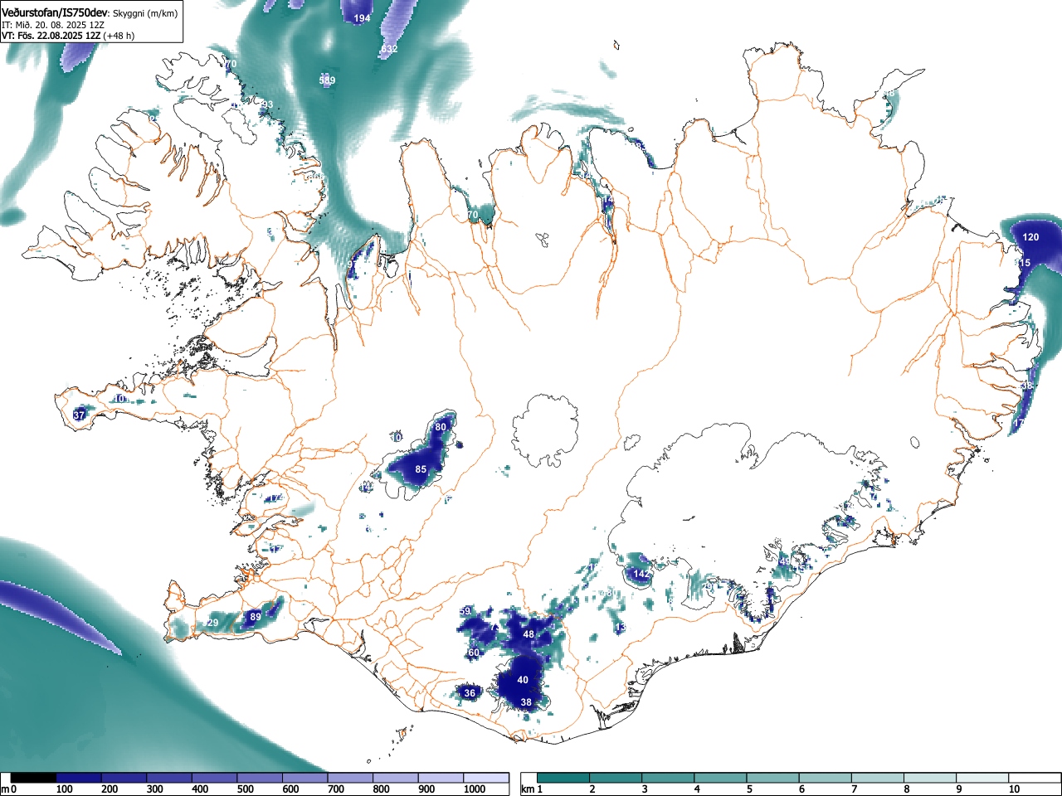The width and height of the screenshot is (1062, 796).
Task: Click the dark teal 1–2 km legend swatch
Action: (x=564, y=778)
